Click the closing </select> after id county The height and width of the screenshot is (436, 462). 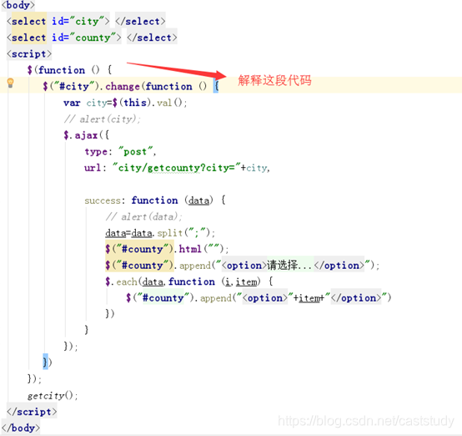pyautogui.click(x=152, y=38)
